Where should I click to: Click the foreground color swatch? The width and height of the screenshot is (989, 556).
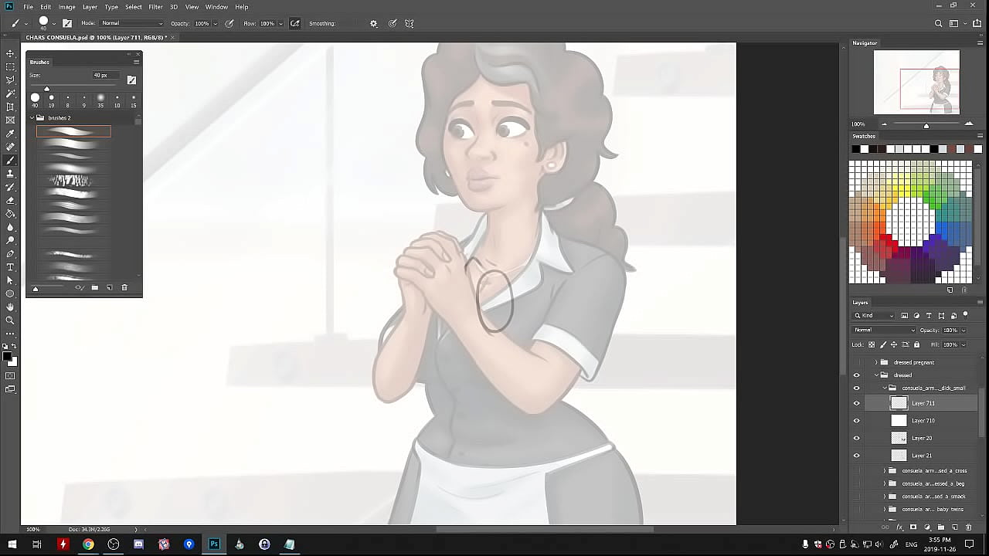click(x=7, y=355)
